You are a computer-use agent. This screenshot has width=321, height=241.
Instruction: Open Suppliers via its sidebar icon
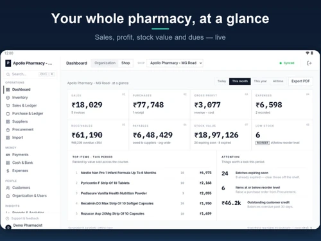[x=8, y=121]
